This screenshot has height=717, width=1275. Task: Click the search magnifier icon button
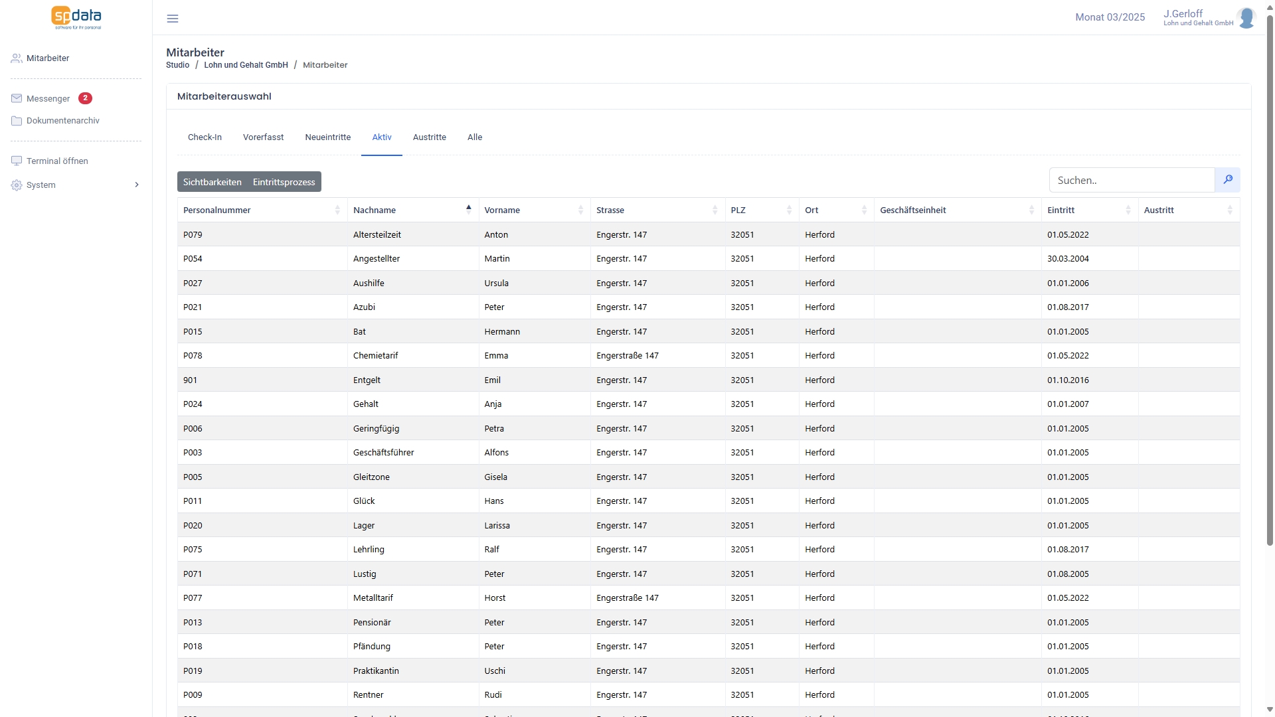(1227, 180)
